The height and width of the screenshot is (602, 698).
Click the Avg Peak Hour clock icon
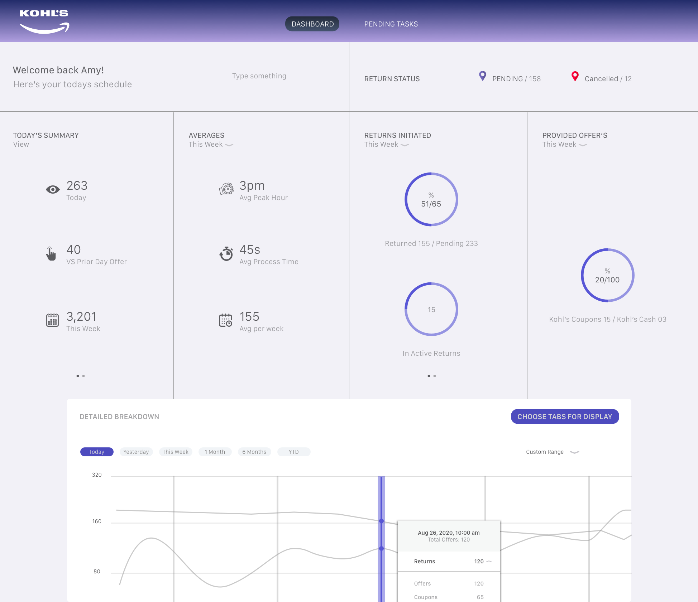click(226, 189)
